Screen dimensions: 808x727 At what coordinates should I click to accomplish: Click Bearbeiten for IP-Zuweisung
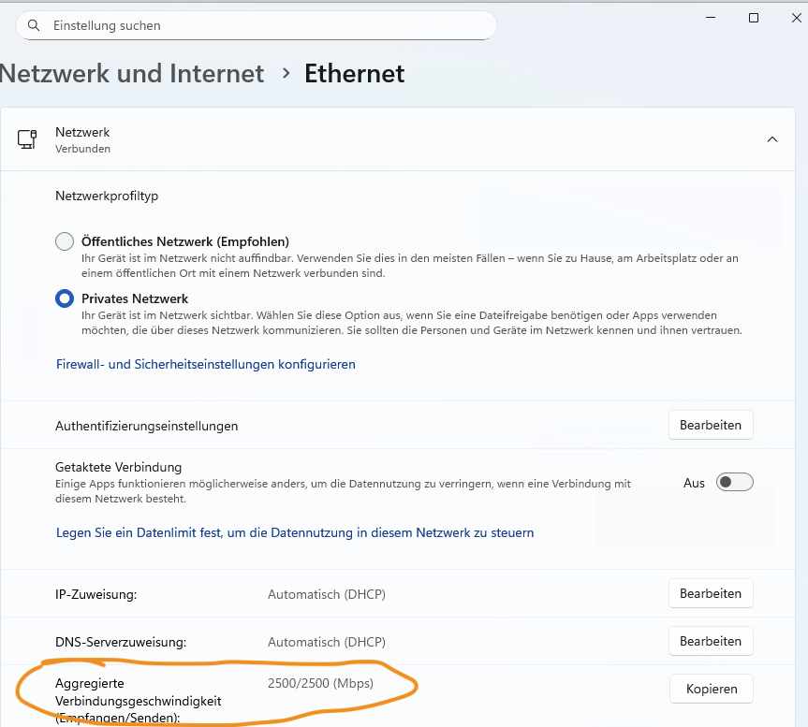710,593
